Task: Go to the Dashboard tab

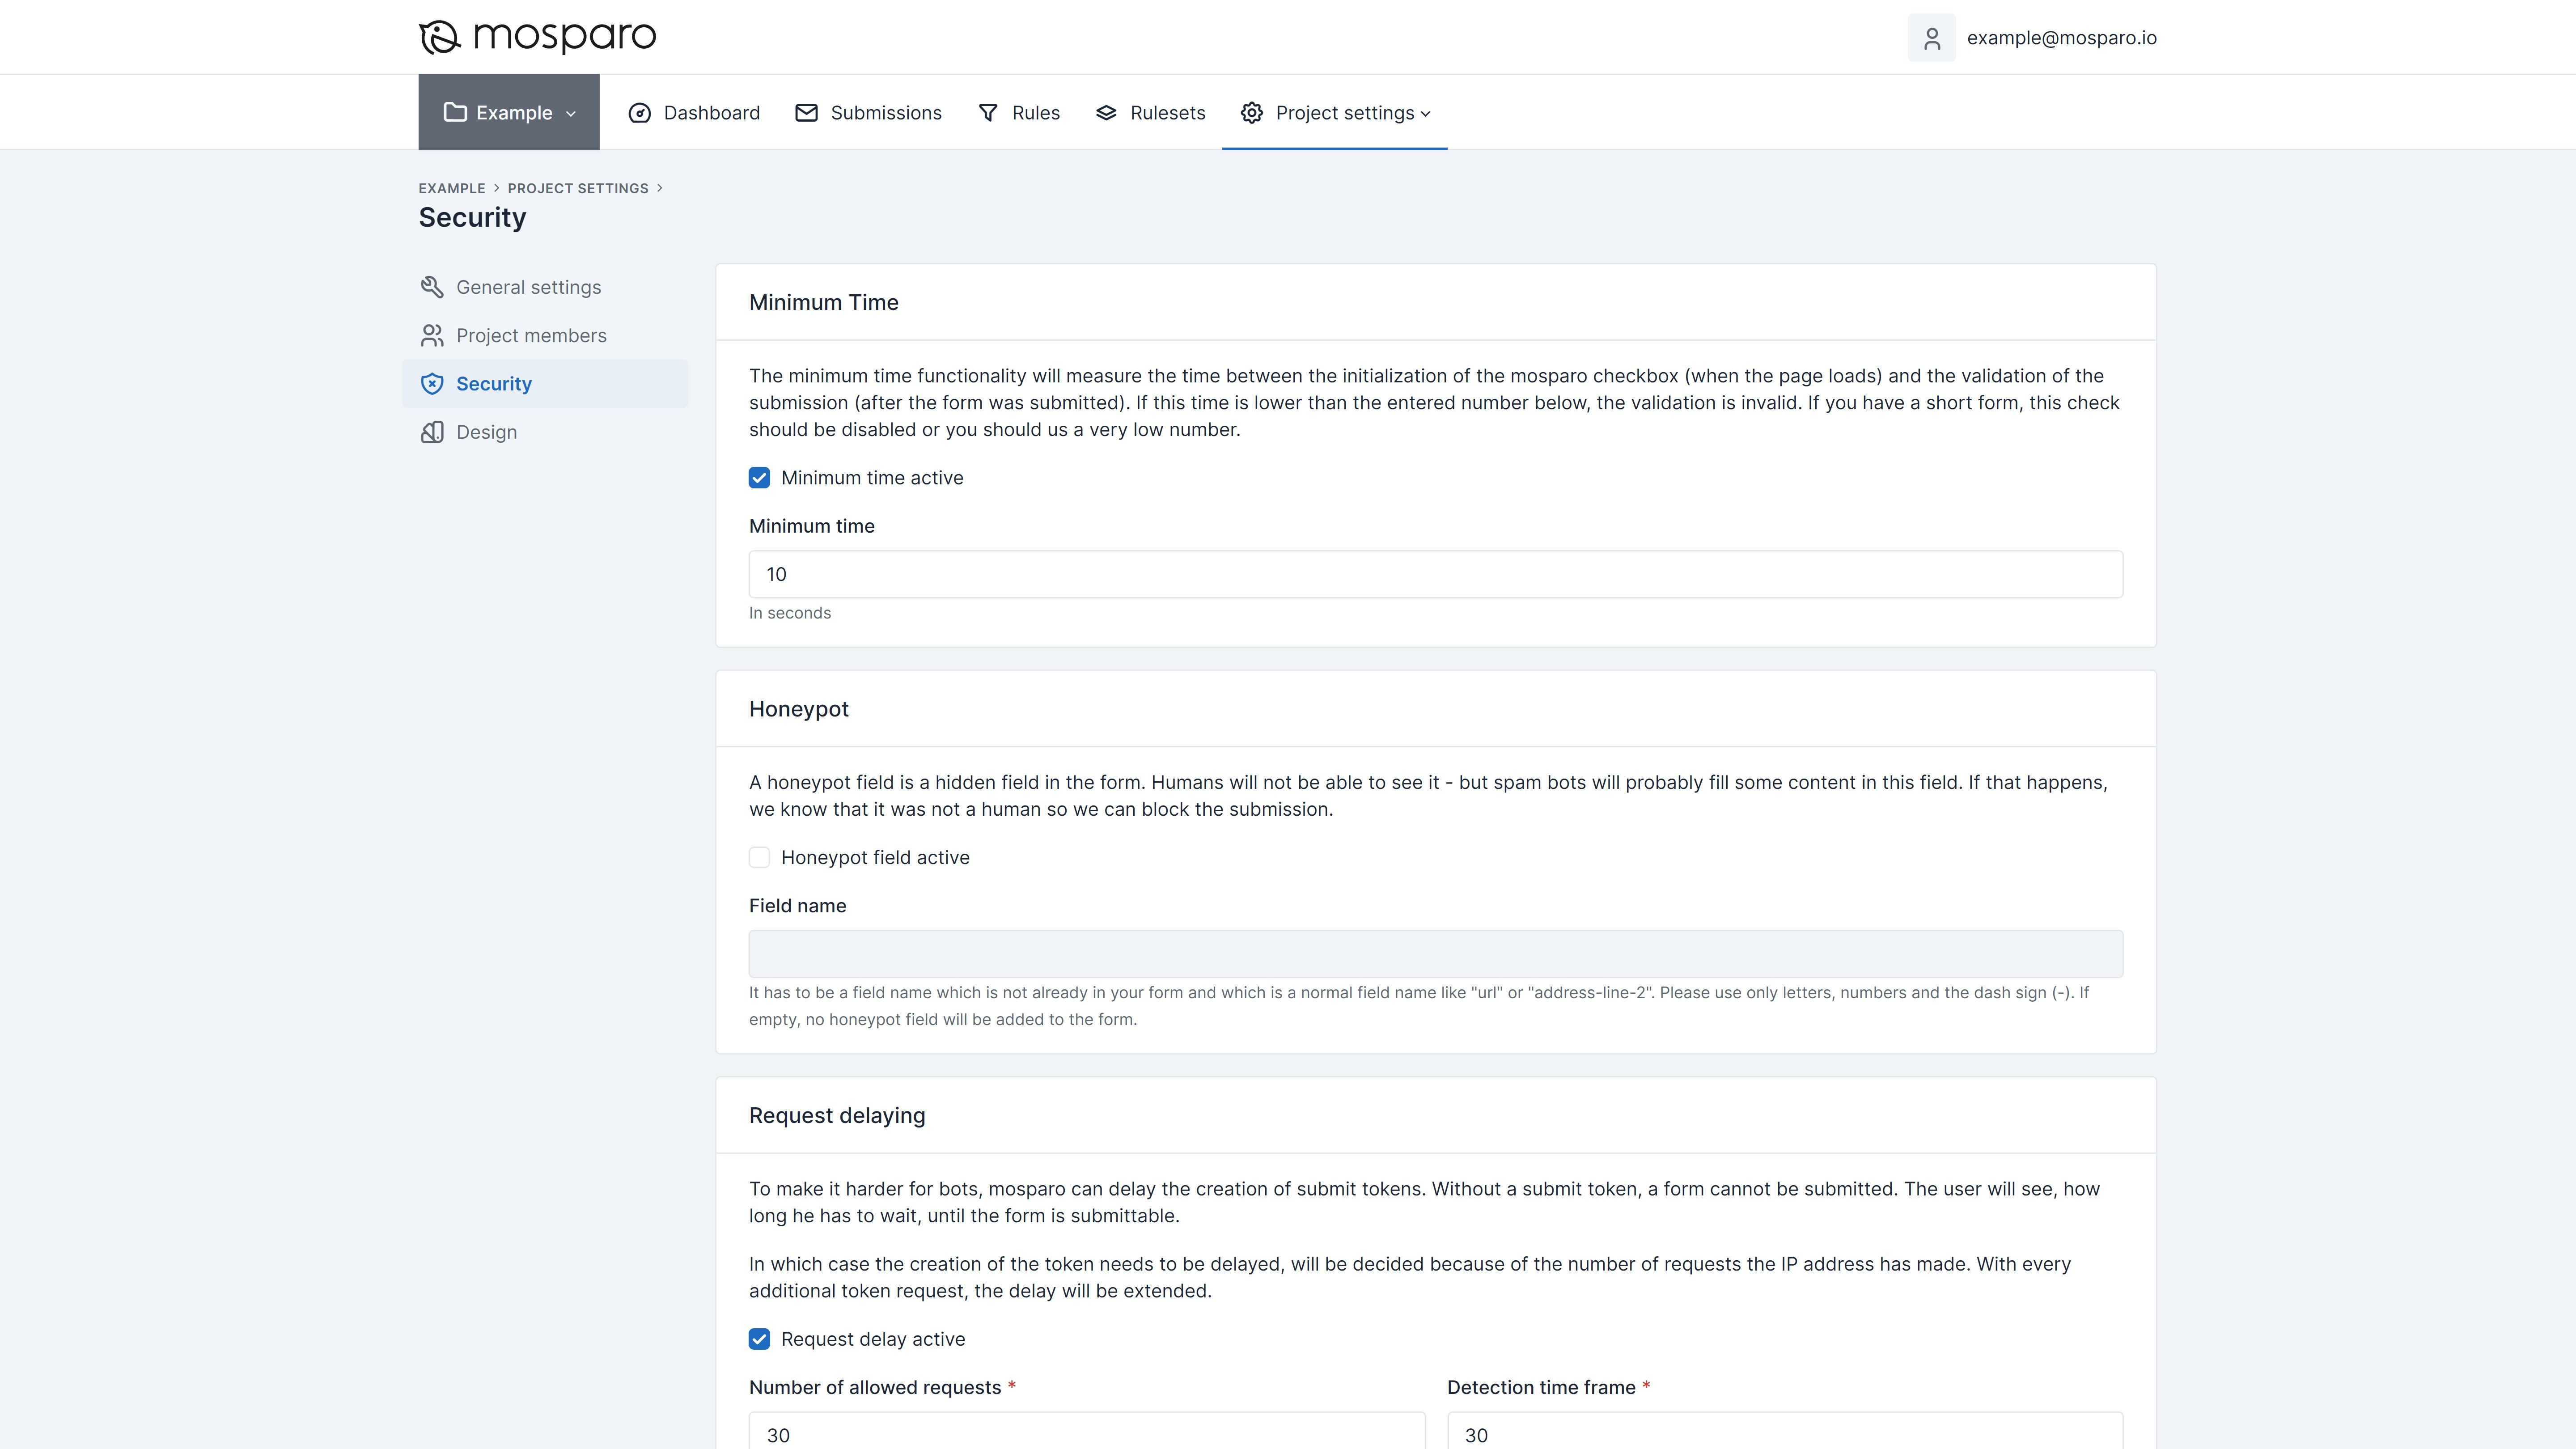Action: coord(694,113)
